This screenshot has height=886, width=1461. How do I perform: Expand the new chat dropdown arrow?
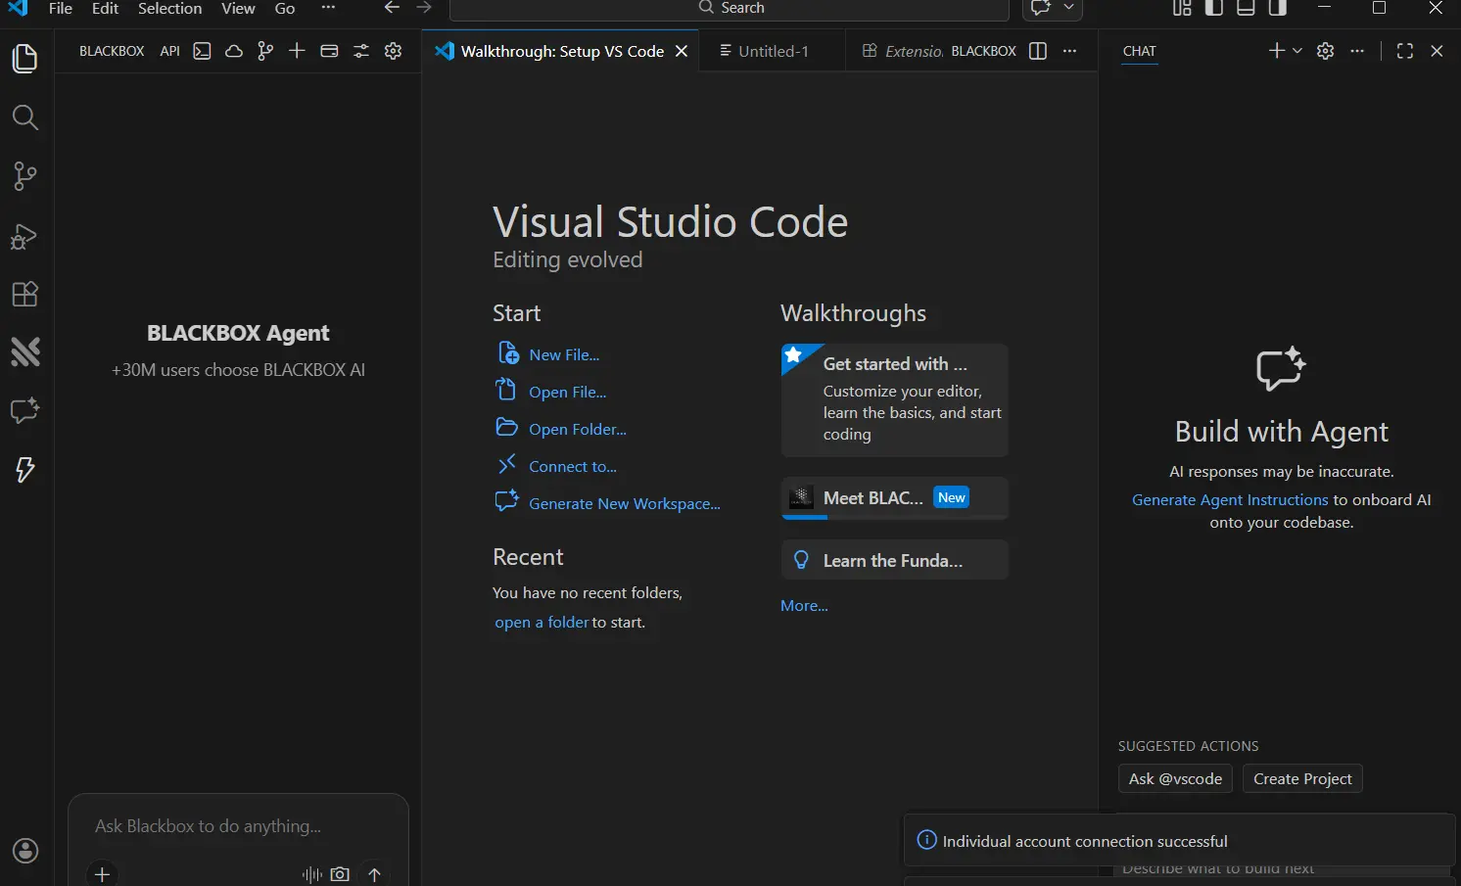tap(1297, 51)
